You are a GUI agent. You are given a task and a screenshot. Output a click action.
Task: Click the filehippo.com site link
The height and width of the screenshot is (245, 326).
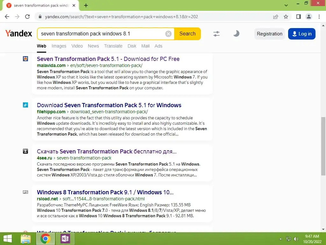click(x=51, y=112)
